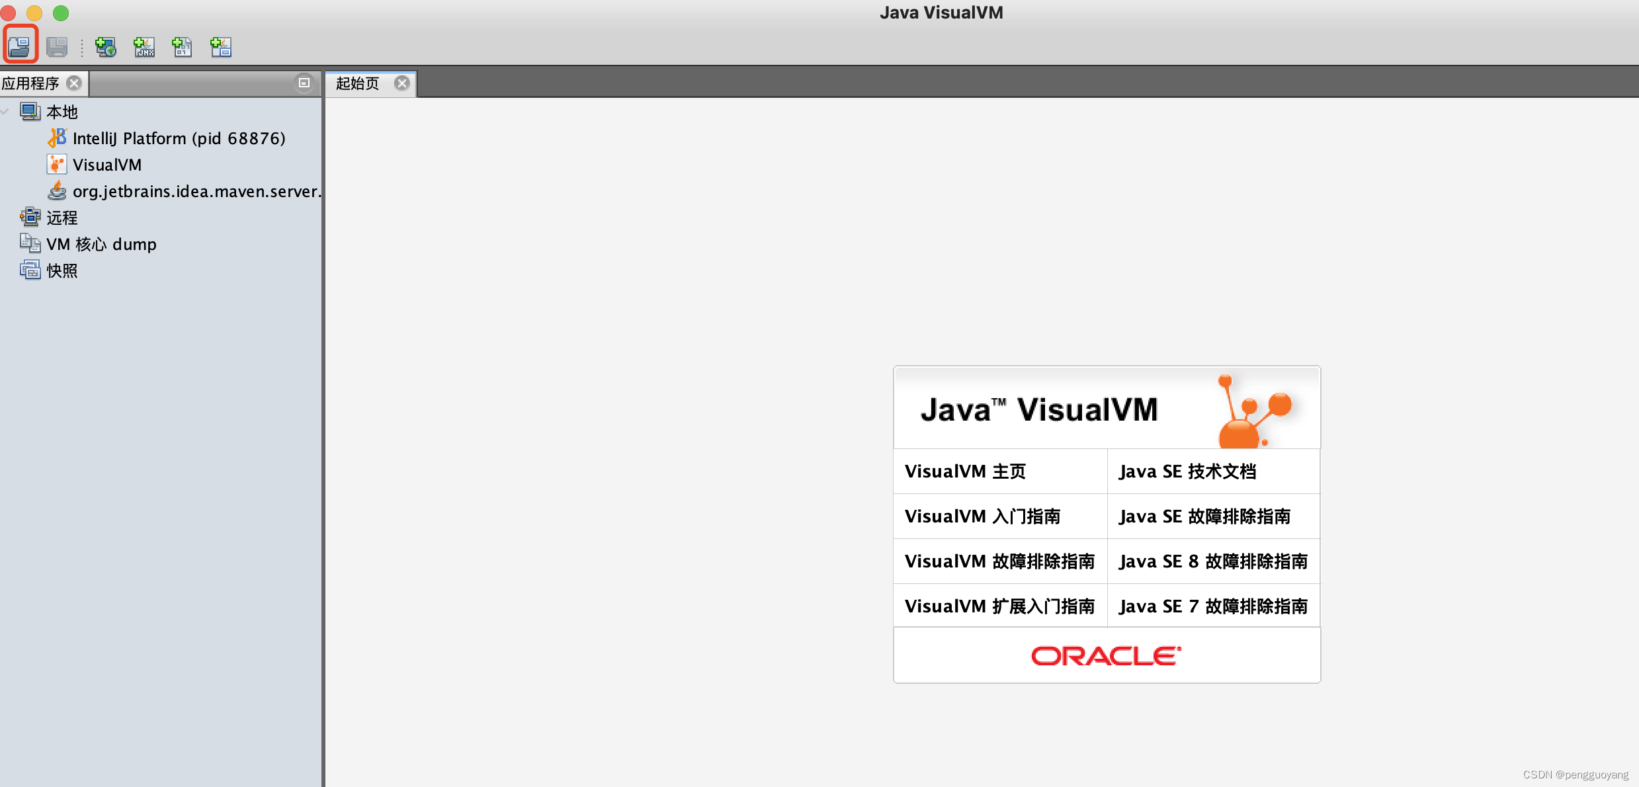Click the Oracle logo on start page

click(1105, 655)
